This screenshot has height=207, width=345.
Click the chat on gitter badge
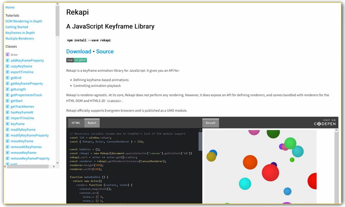pos(76,60)
